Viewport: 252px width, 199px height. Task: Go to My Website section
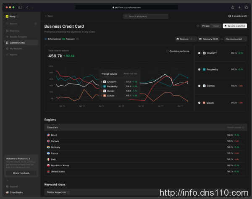pyautogui.click(x=16, y=48)
